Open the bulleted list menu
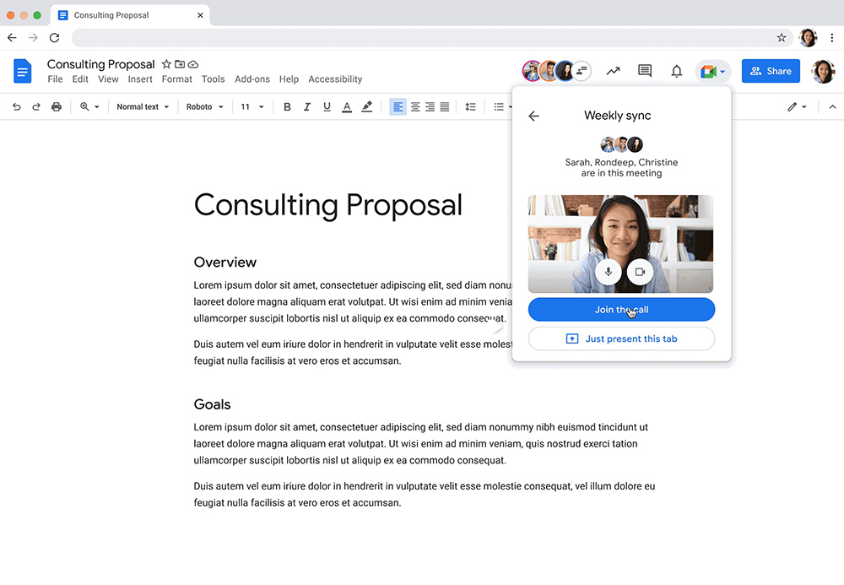This screenshot has width=844, height=585. pyautogui.click(x=503, y=106)
